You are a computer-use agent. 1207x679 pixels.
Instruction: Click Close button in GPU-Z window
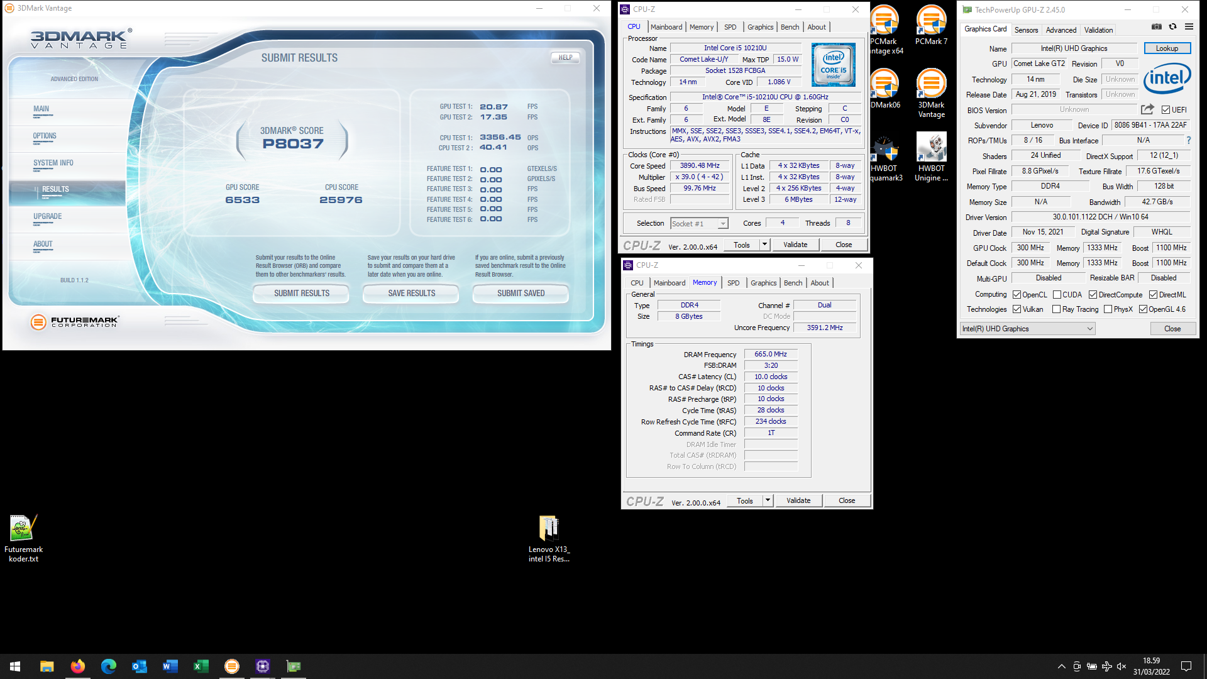click(x=1172, y=328)
